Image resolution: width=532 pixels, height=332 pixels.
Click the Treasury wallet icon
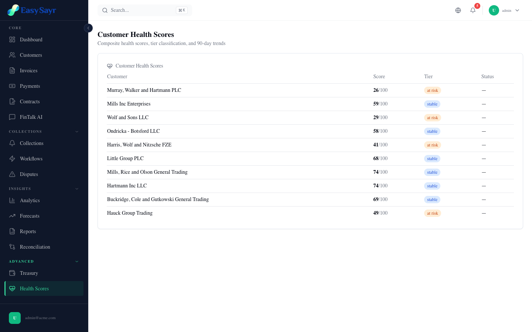point(12,273)
